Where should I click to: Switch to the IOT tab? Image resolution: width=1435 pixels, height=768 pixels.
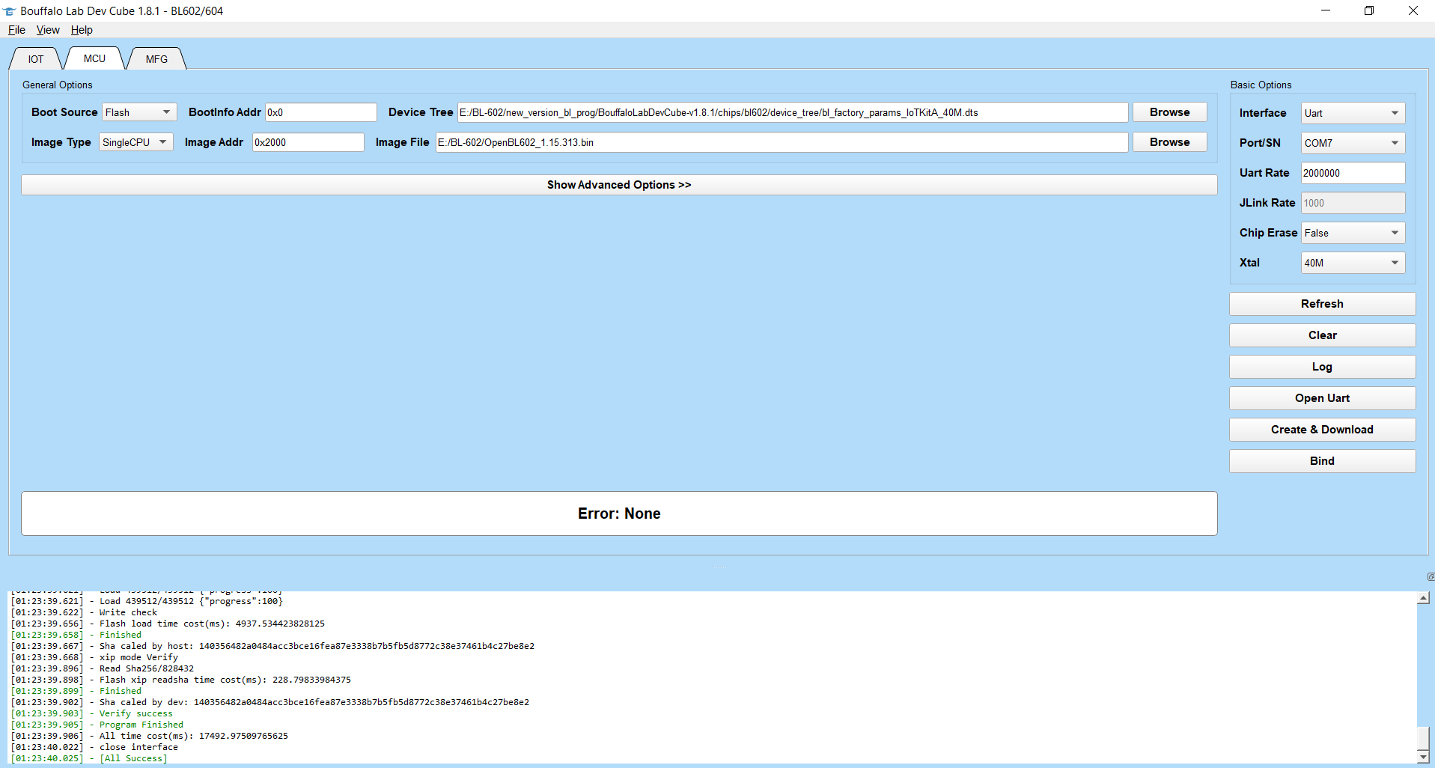point(36,59)
